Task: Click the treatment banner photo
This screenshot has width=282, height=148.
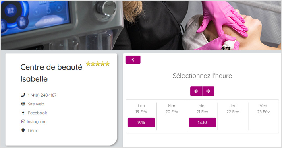Action: 141,25
